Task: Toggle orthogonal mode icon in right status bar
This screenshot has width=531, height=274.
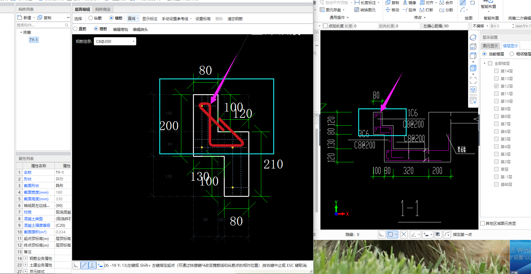Action: click(x=382, y=234)
